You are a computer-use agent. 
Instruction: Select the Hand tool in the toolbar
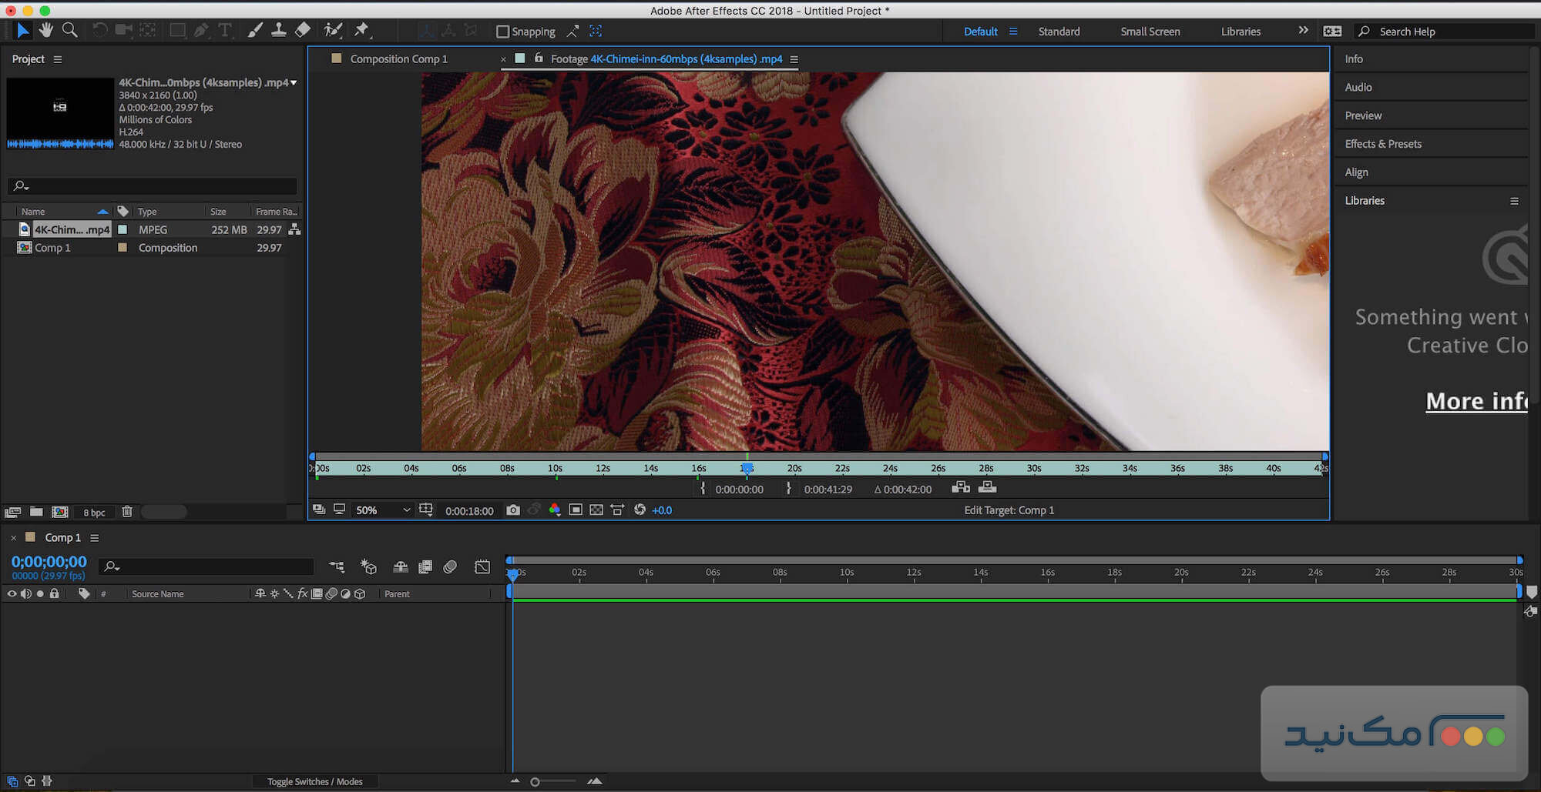point(46,31)
